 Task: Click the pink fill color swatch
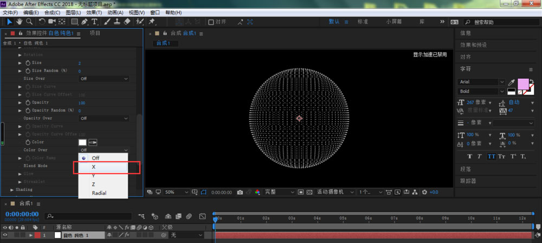pyautogui.click(x=523, y=84)
